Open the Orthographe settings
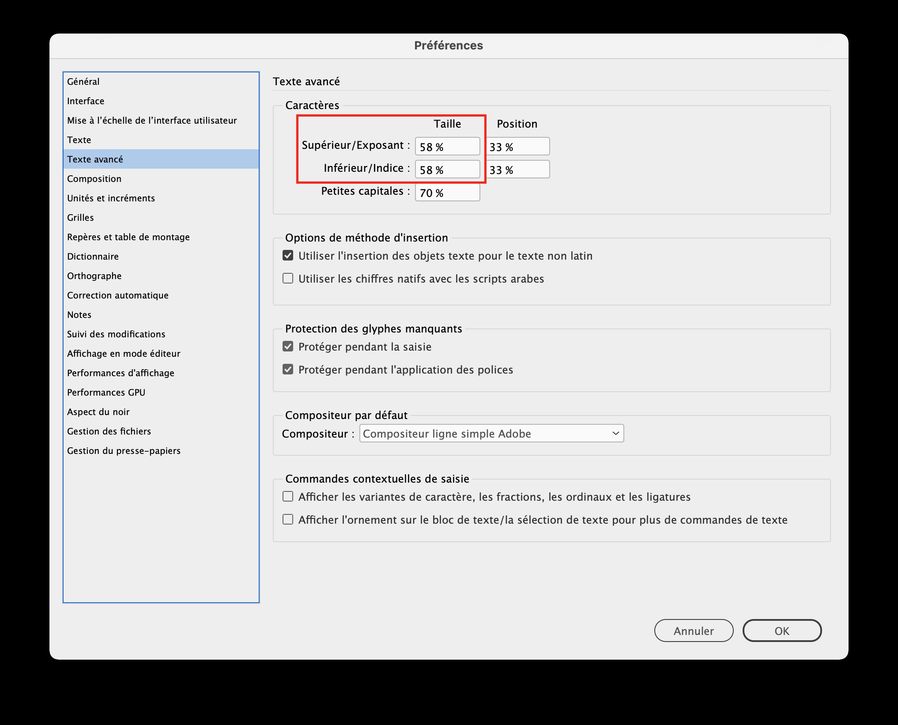 pos(94,276)
